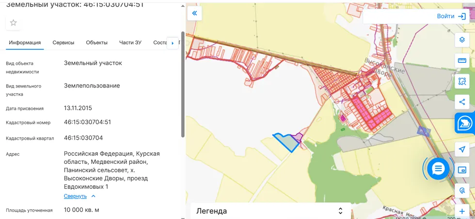Screen dimensions: 475x219
Task: Open the Объекты tab
Action: 96,43
